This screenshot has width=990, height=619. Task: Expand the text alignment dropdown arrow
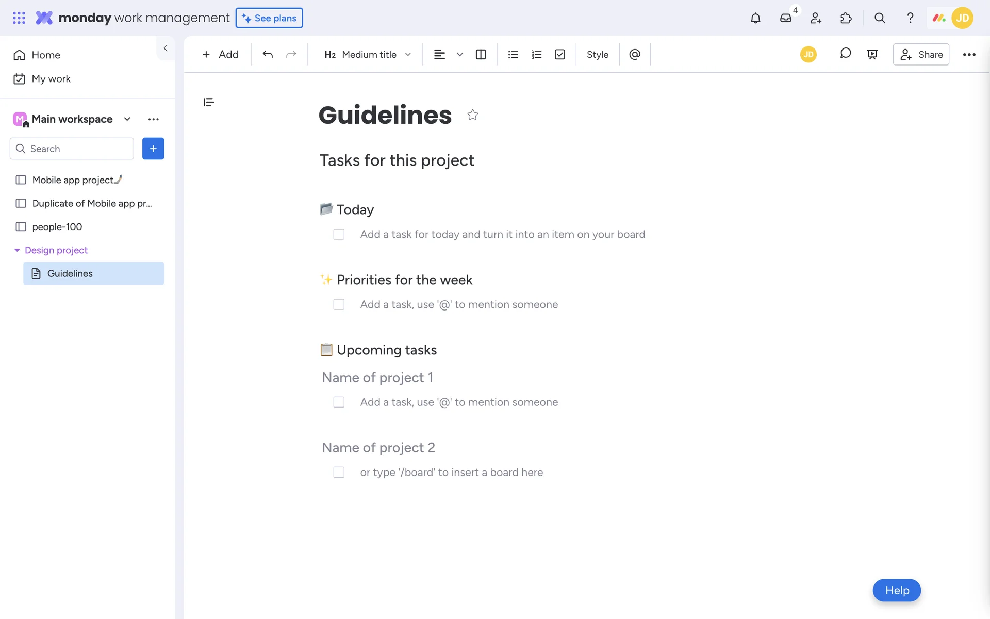point(459,54)
